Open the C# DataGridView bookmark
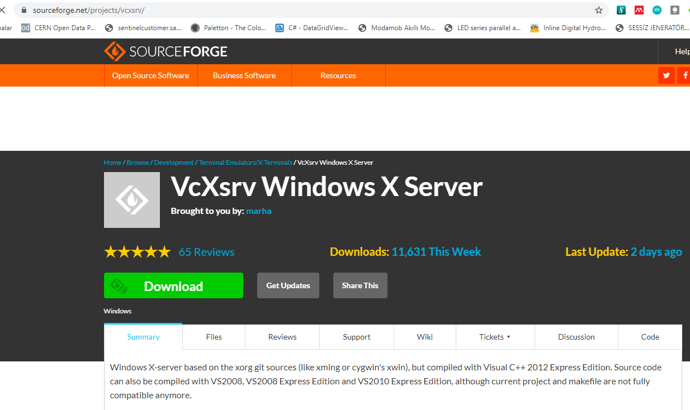The image size is (690, 410). tap(312, 28)
